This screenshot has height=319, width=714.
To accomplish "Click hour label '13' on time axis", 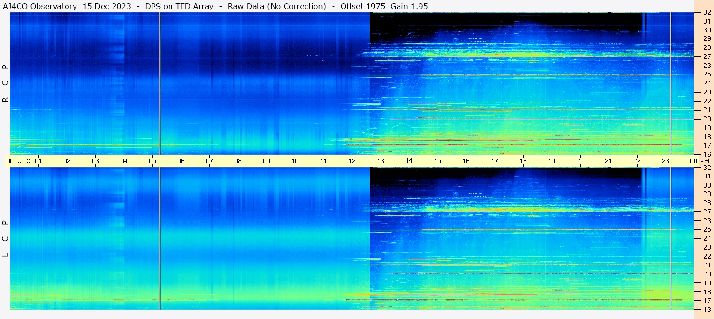I will click(381, 161).
